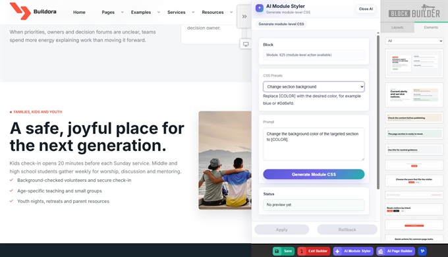
Task: Click the Buildora logo icon
Action: pos(20,11)
